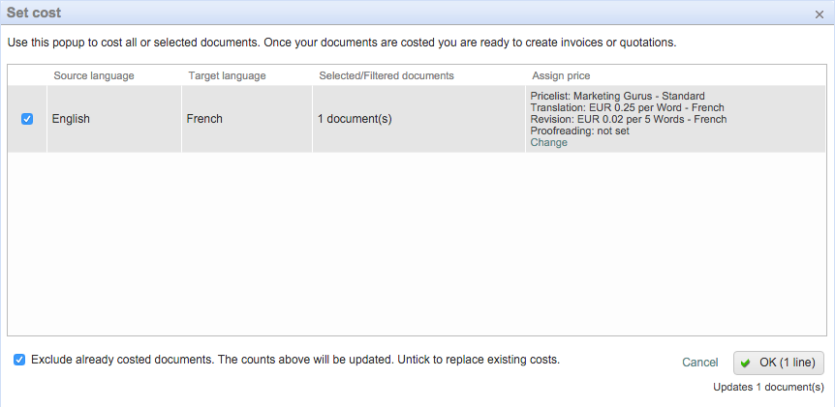Click the Updates 1 document(s) status text

pyautogui.click(x=767, y=387)
